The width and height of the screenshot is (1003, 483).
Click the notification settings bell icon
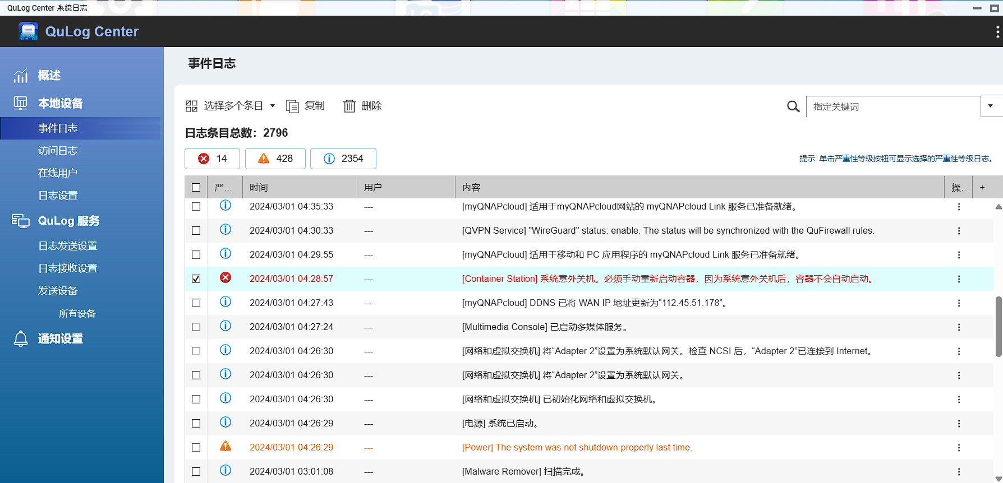(21, 338)
